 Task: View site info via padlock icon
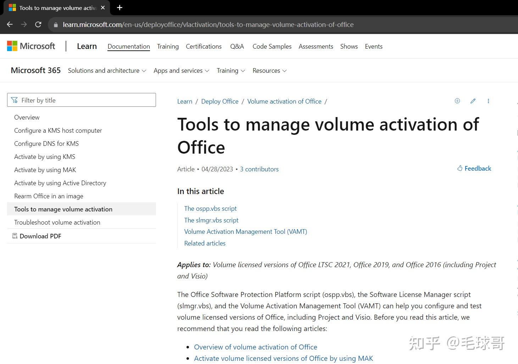point(56,25)
